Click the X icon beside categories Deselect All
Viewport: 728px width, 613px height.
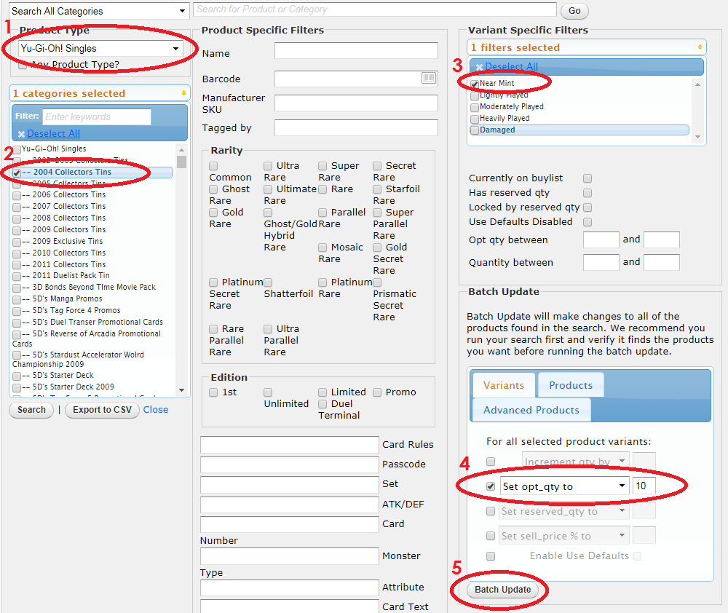tap(21, 134)
